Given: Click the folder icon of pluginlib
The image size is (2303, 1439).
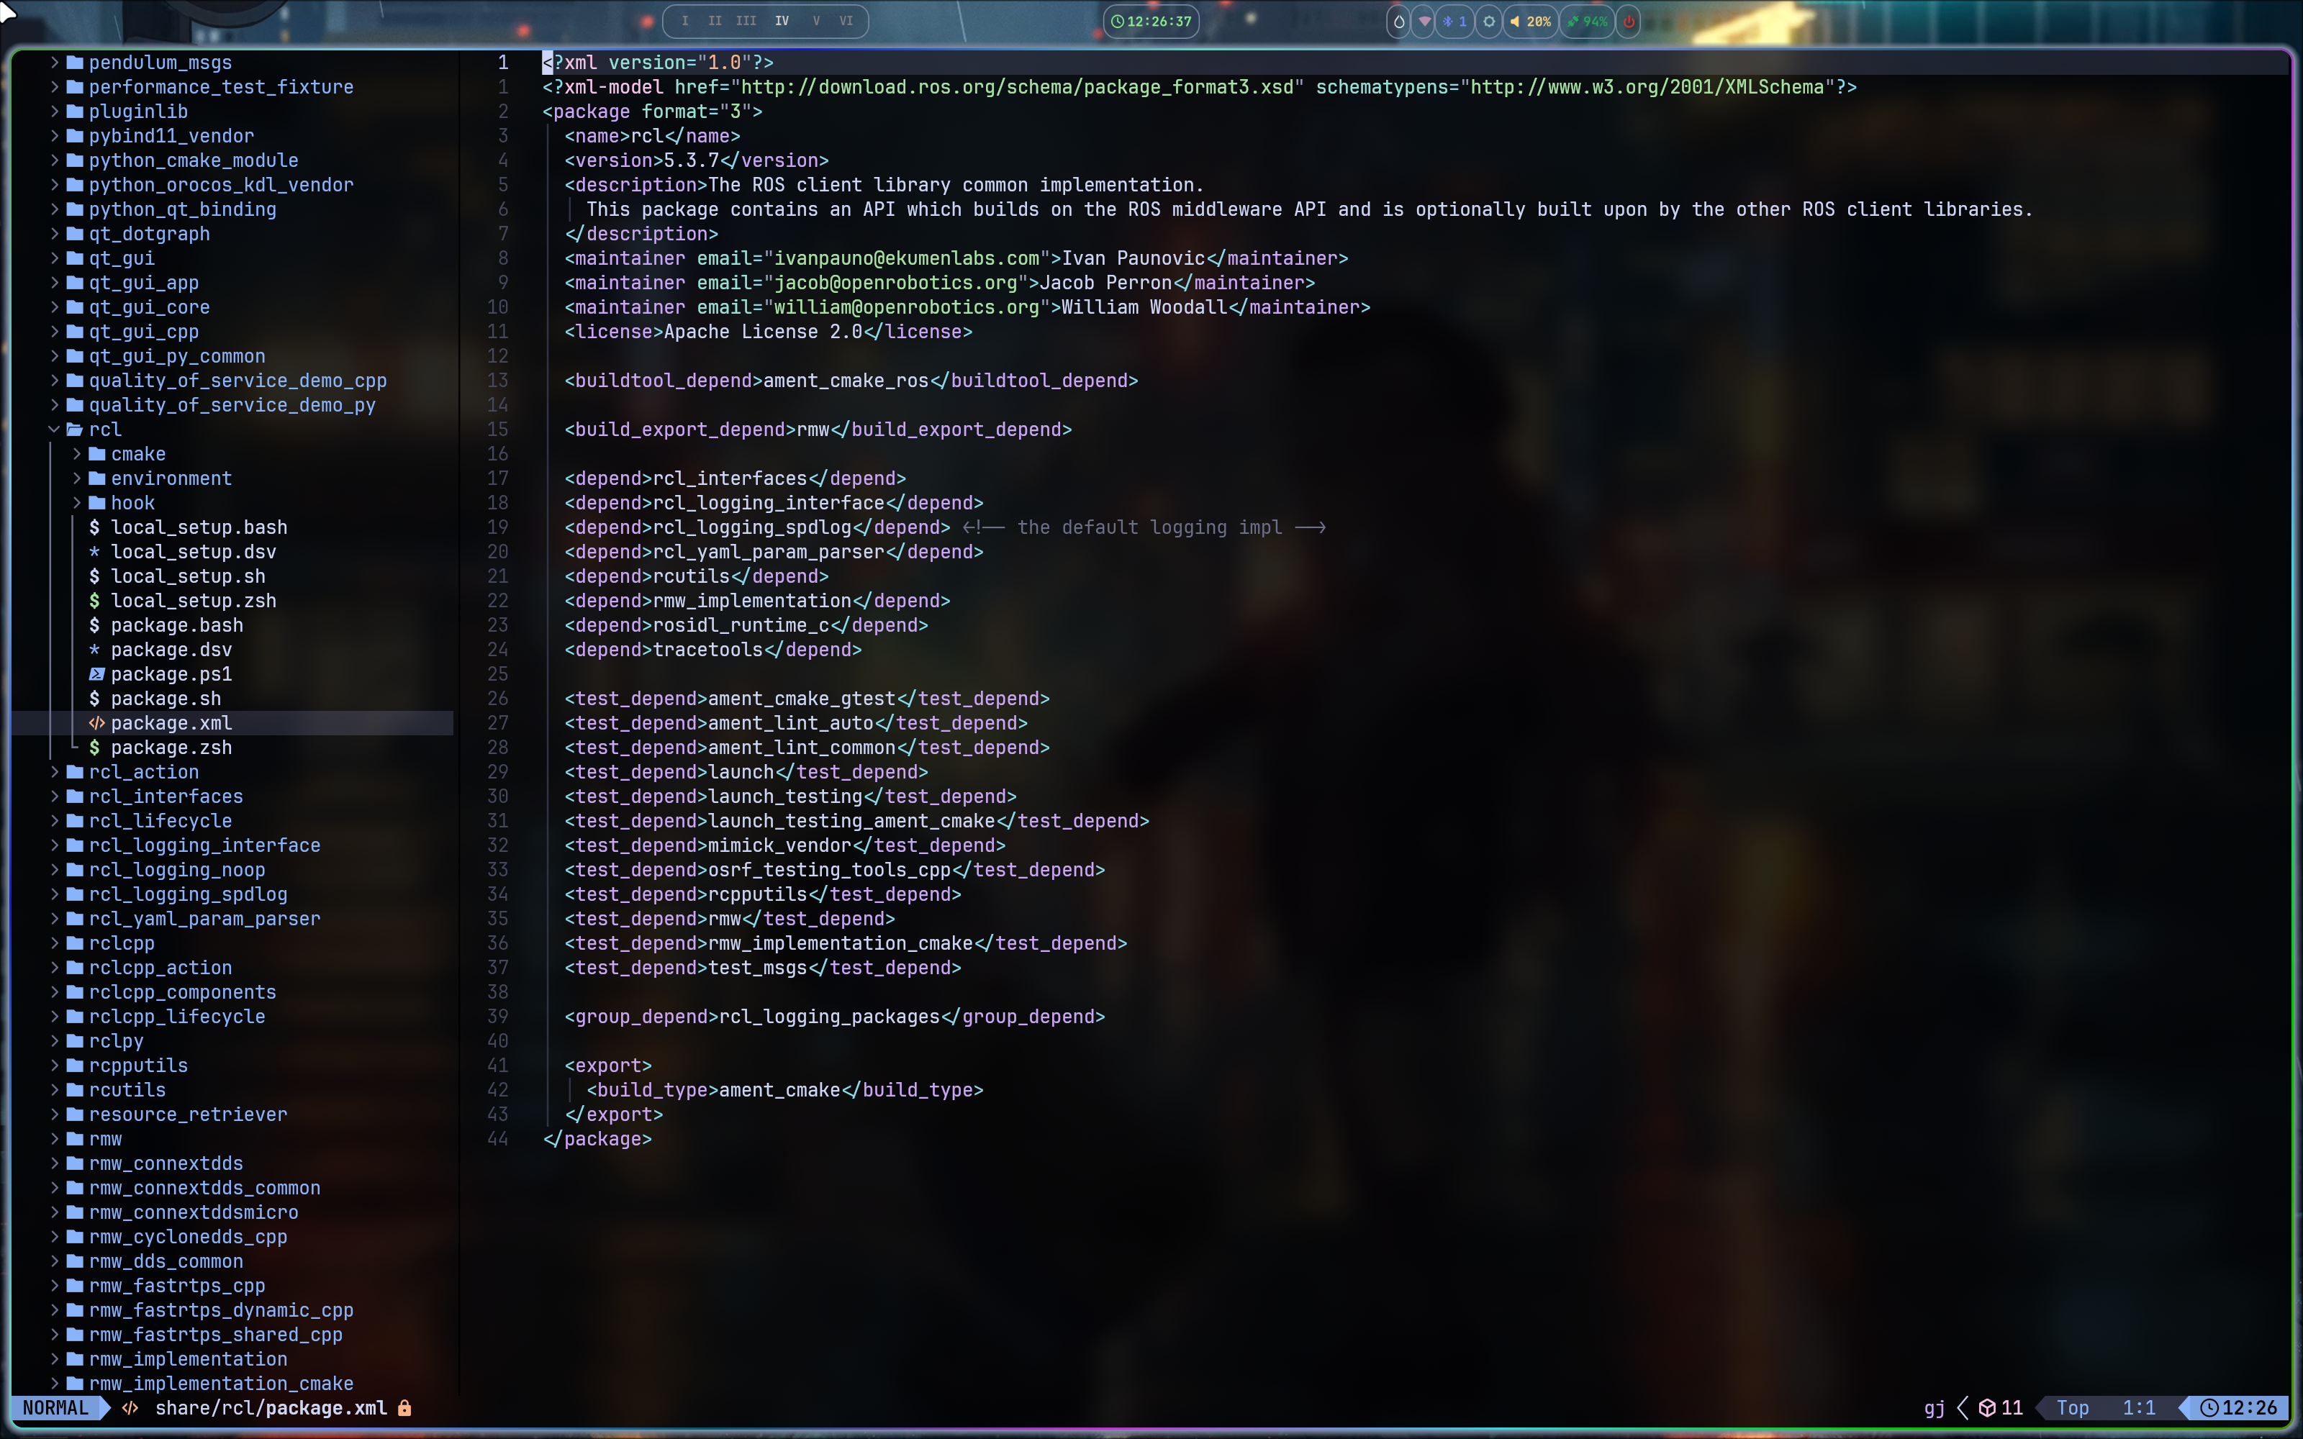Looking at the screenshot, I should [x=75, y=112].
